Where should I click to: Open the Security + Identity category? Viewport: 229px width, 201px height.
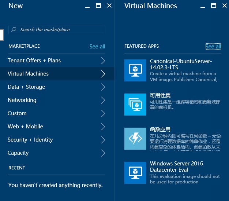(x=57, y=140)
